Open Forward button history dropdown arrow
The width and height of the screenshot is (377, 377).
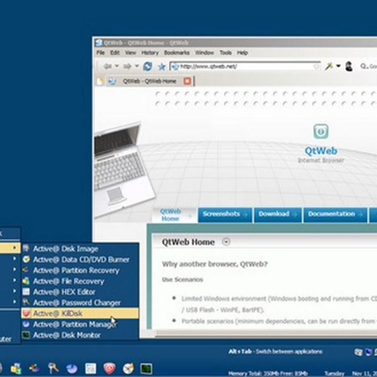(137, 66)
